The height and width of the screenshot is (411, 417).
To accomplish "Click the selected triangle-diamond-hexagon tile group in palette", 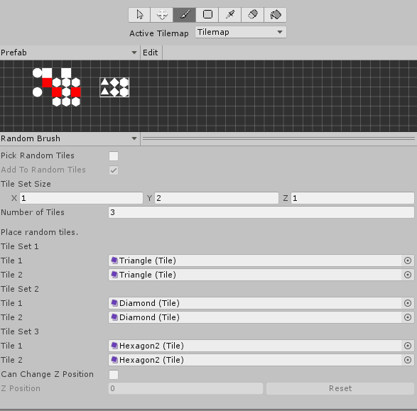I will coord(114,87).
